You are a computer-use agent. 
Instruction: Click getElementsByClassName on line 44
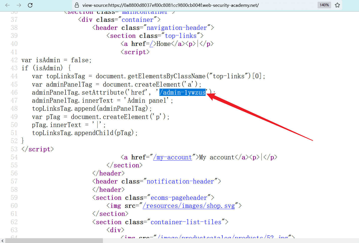point(166,76)
